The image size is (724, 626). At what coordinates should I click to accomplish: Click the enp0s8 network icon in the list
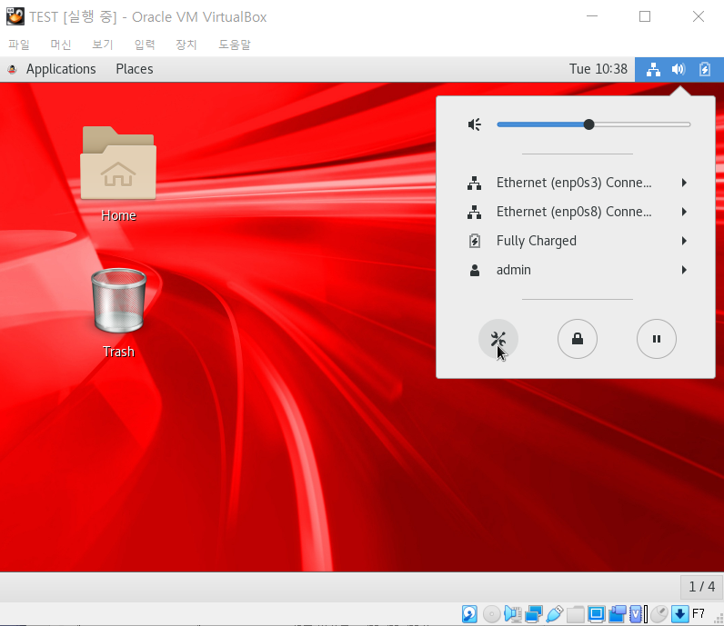(474, 213)
